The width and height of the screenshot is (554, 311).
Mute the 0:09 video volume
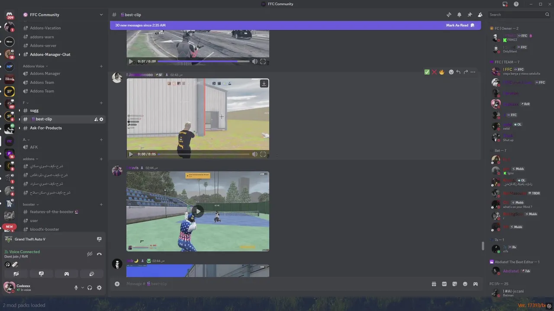(254, 62)
